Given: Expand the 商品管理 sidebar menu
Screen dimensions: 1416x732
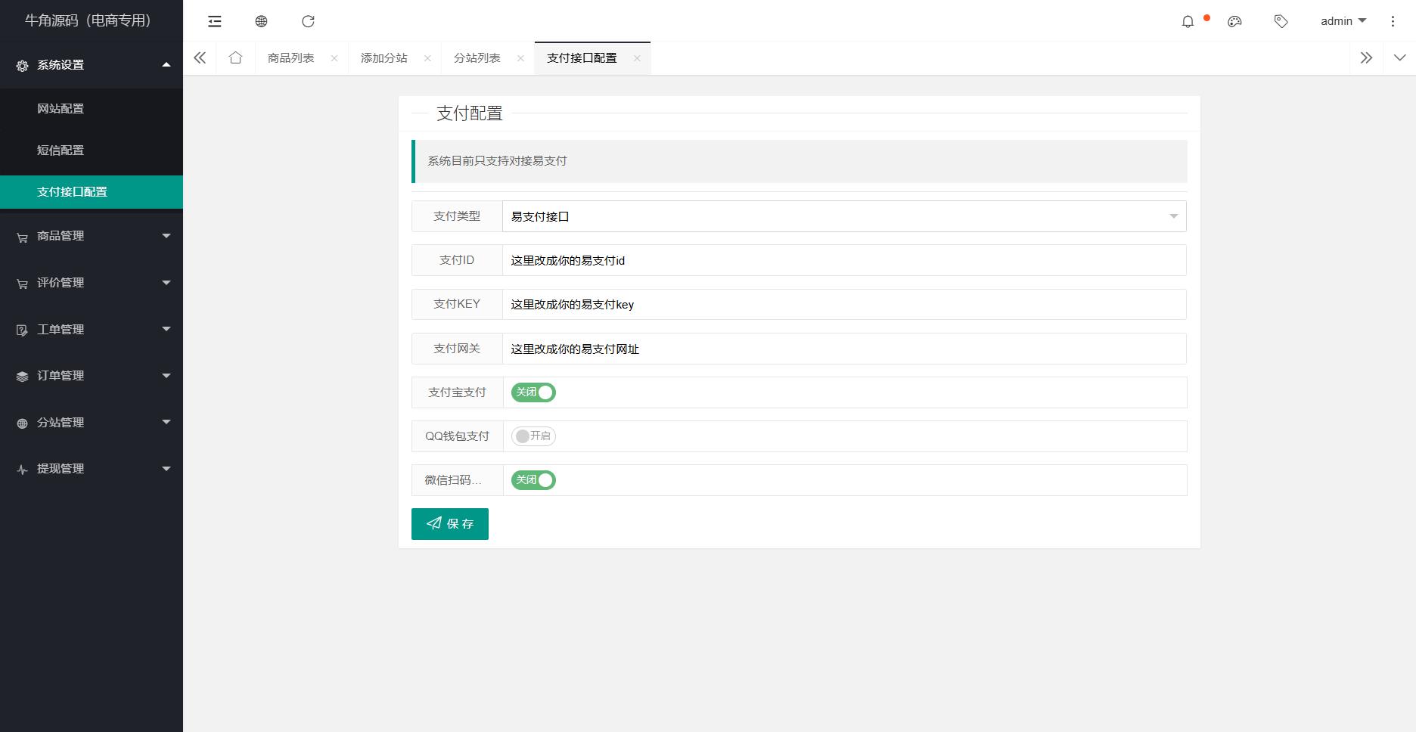Looking at the screenshot, I should (x=92, y=236).
